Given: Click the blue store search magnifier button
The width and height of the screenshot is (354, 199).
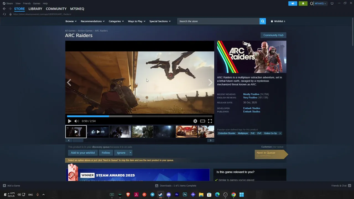Looking at the screenshot, I should 263,21.
